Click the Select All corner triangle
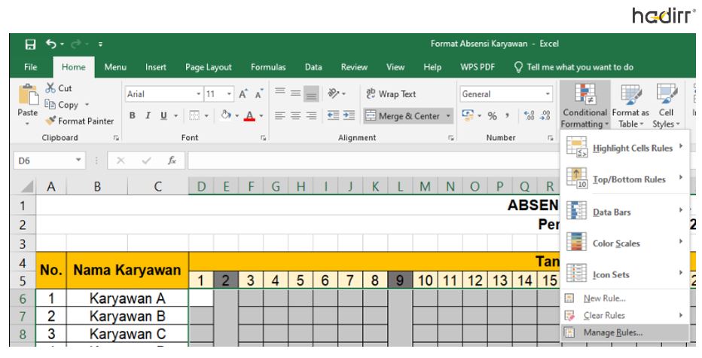The height and width of the screenshot is (358, 702). point(27,186)
